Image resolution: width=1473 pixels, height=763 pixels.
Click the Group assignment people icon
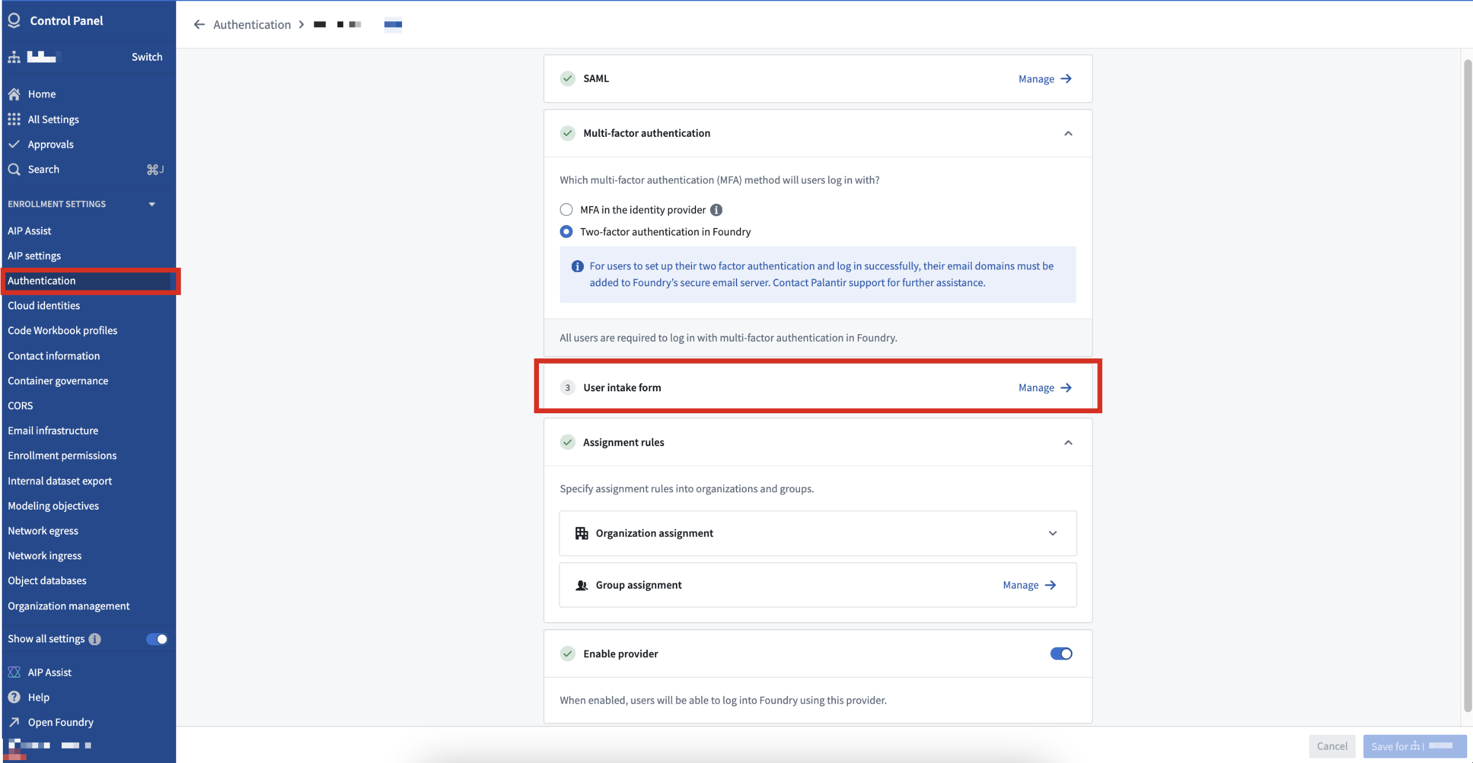(x=580, y=584)
